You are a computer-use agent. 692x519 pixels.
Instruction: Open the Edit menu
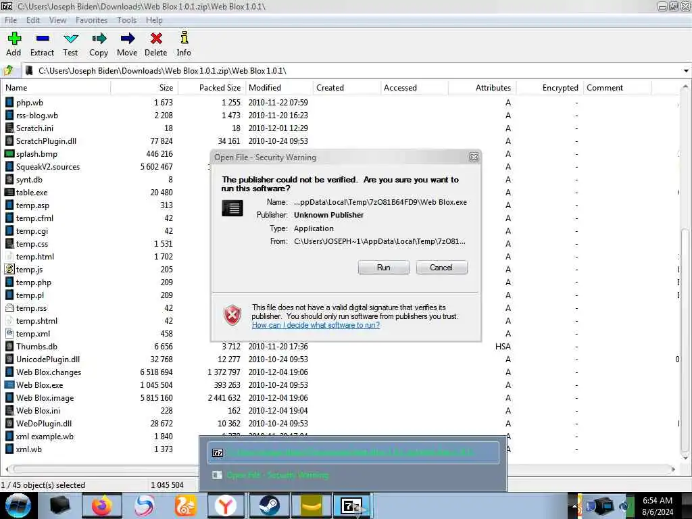tap(32, 20)
